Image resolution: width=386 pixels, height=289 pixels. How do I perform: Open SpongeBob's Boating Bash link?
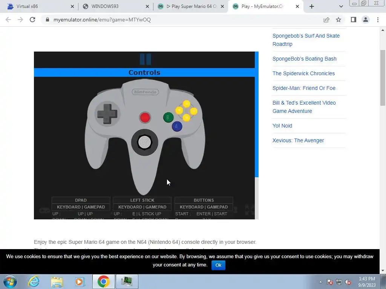click(304, 59)
